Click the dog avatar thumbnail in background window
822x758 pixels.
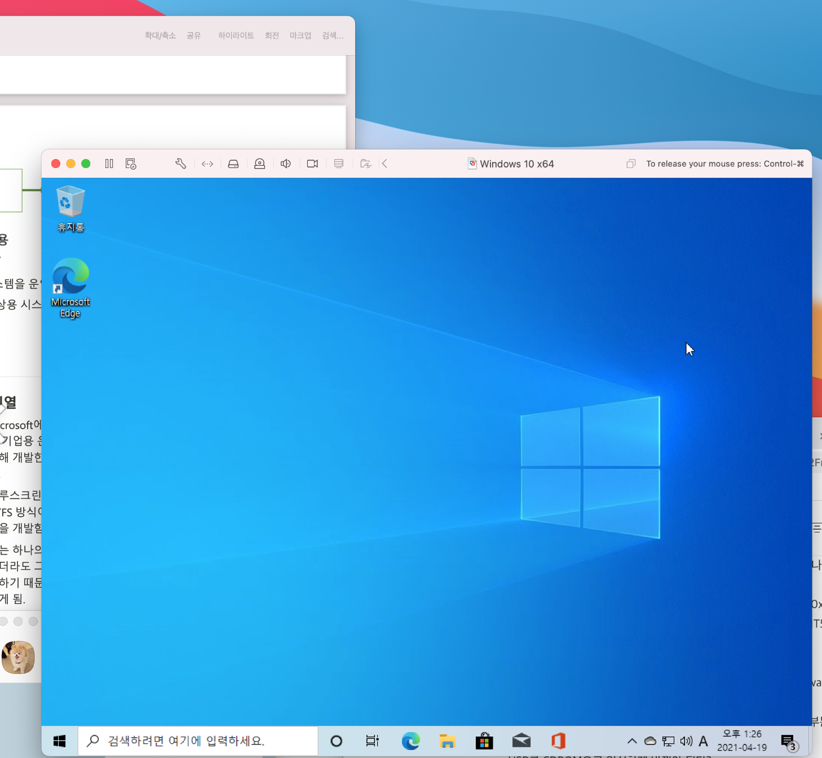(x=18, y=657)
